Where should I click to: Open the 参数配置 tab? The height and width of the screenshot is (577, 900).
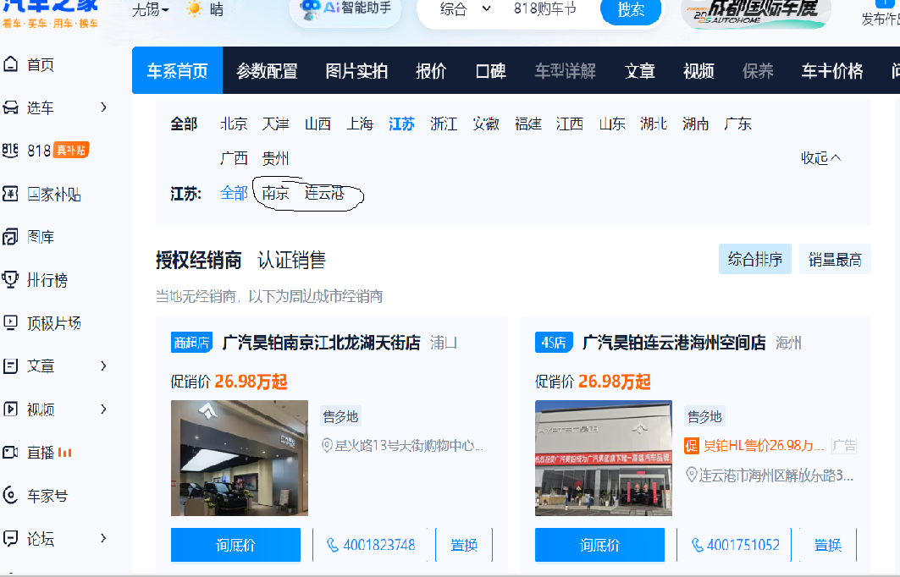[x=267, y=70]
